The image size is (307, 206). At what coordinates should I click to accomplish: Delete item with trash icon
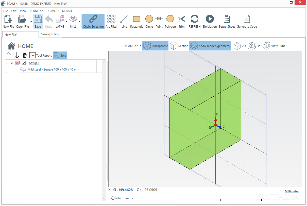[x=25, y=55]
